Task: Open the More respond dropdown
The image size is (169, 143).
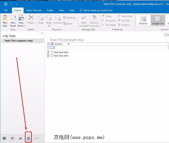Action: (x=68, y=24)
